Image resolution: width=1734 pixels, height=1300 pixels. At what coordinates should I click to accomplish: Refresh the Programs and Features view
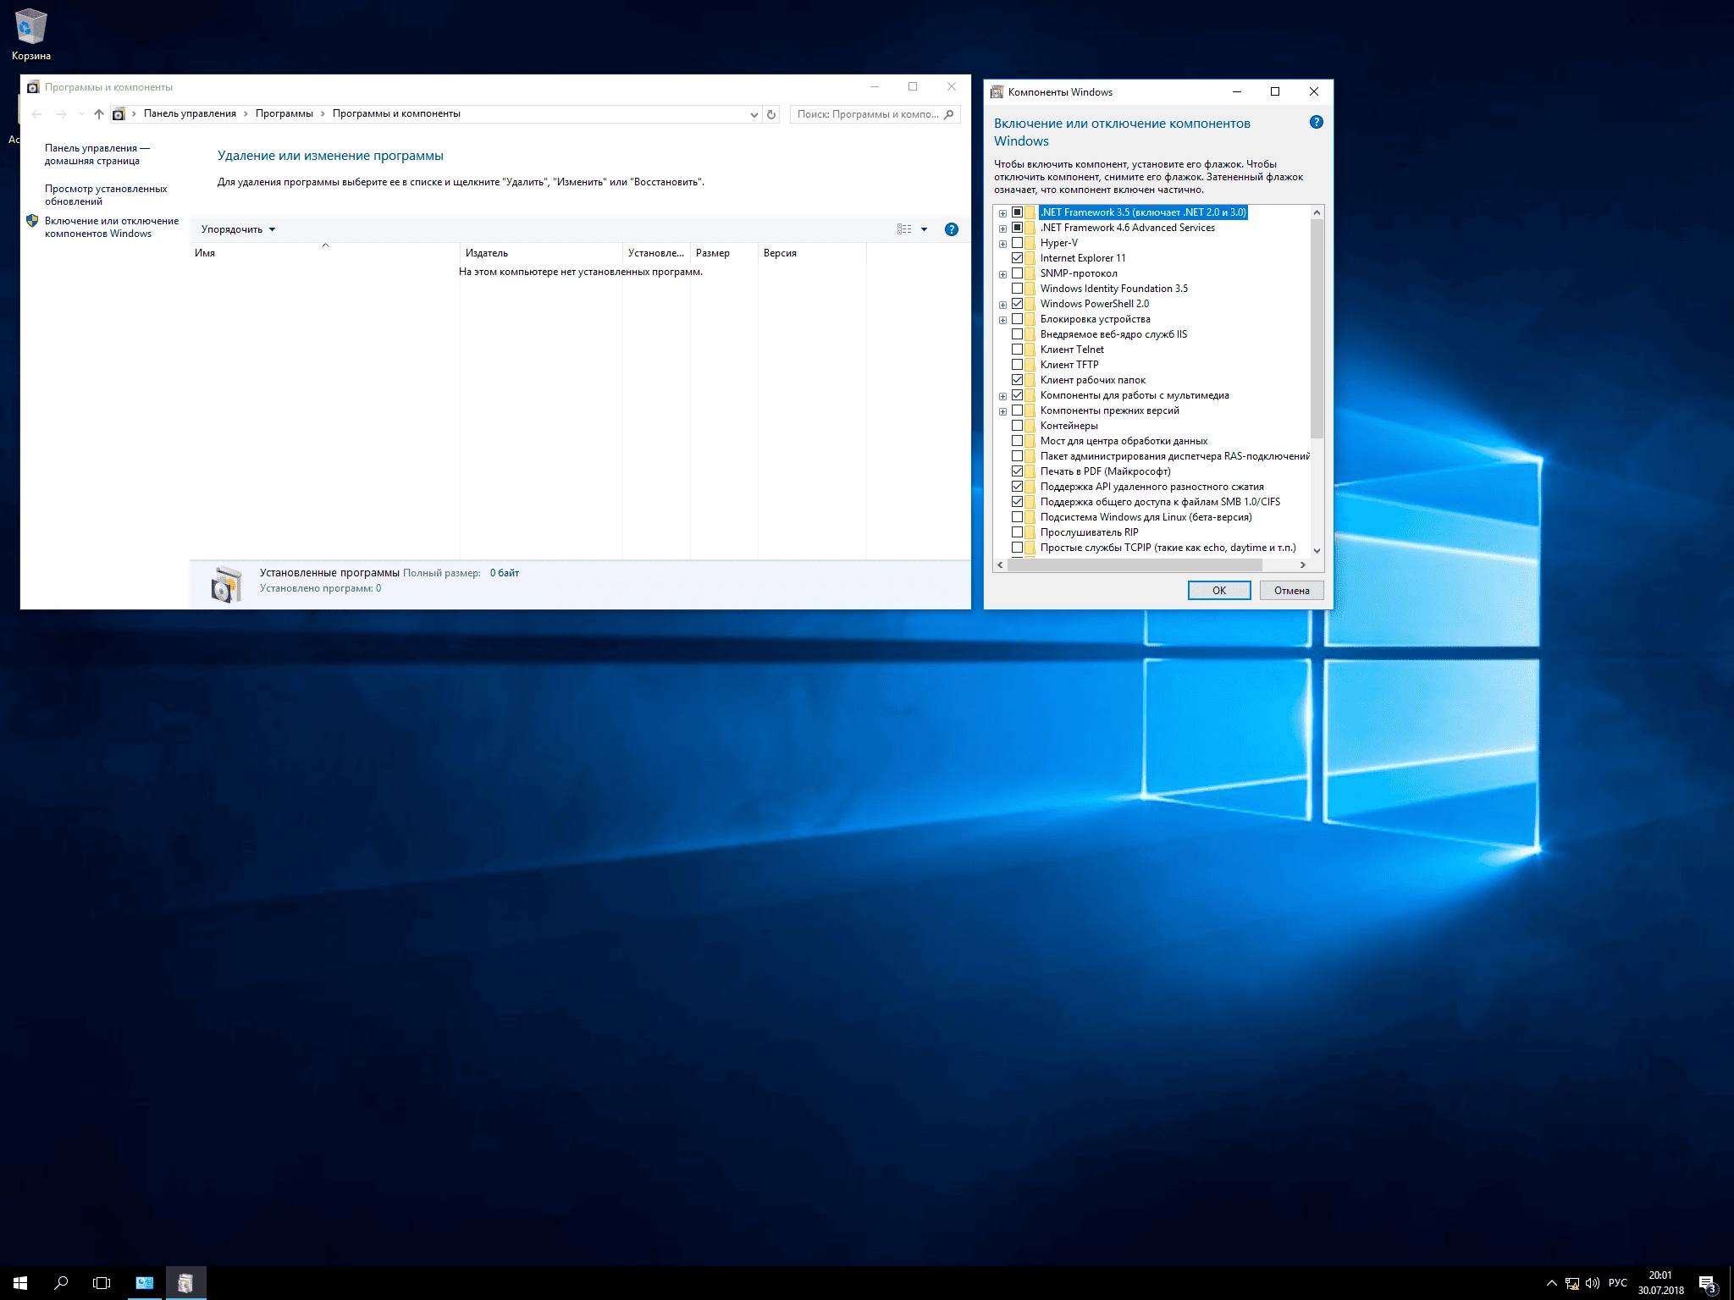[x=771, y=114]
